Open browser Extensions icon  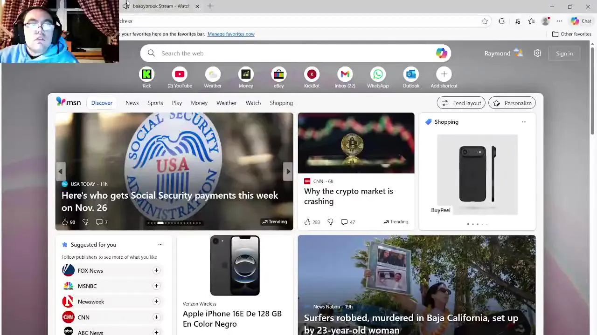click(501, 21)
